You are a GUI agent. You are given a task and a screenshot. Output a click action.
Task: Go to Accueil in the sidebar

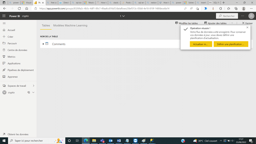[x=11, y=30]
